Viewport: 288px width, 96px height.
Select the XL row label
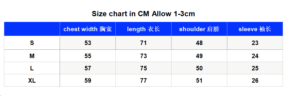tap(32, 81)
